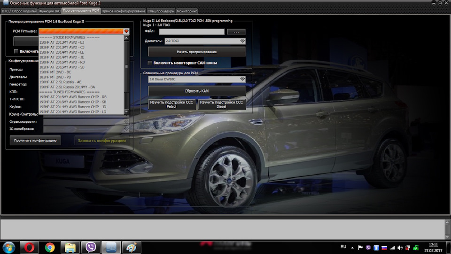The width and height of the screenshot is (451, 254).
Task: Open Viber from the taskbar
Action: [x=91, y=247]
